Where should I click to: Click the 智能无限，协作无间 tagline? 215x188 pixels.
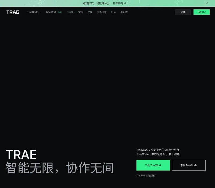[60, 168]
